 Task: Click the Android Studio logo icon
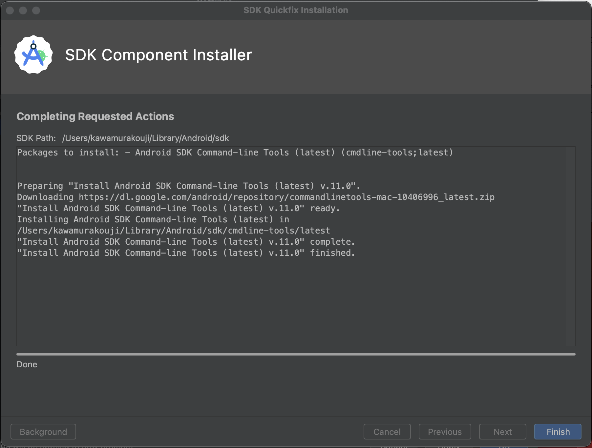click(x=33, y=54)
